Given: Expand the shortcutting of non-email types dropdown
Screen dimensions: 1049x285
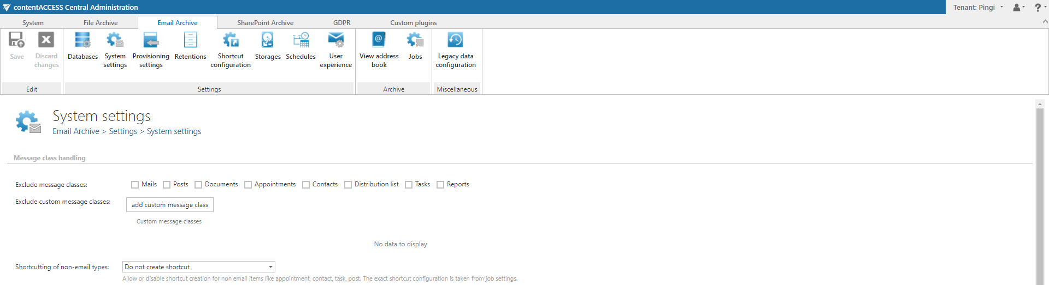Looking at the screenshot, I should point(270,267).
